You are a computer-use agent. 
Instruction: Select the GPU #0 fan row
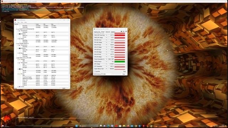tap(41, 71)
